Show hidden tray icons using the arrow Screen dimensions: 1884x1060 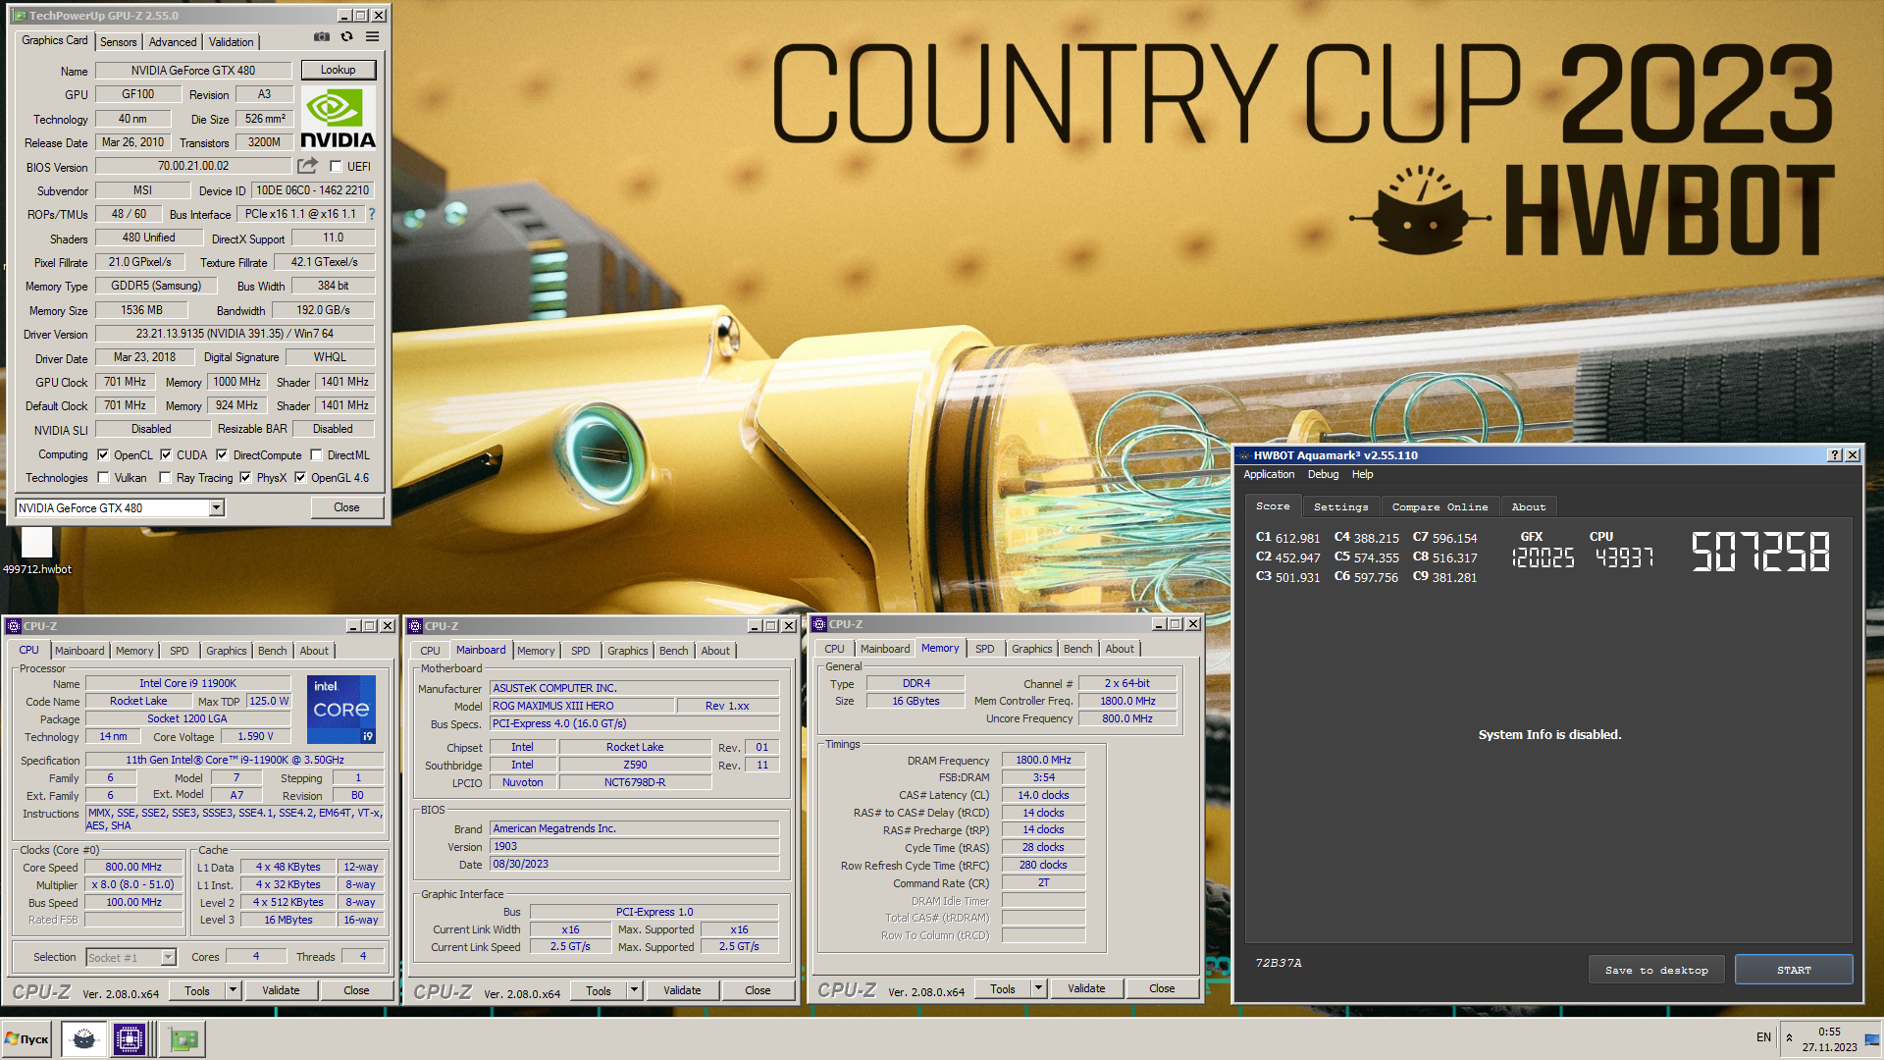1789,1037
